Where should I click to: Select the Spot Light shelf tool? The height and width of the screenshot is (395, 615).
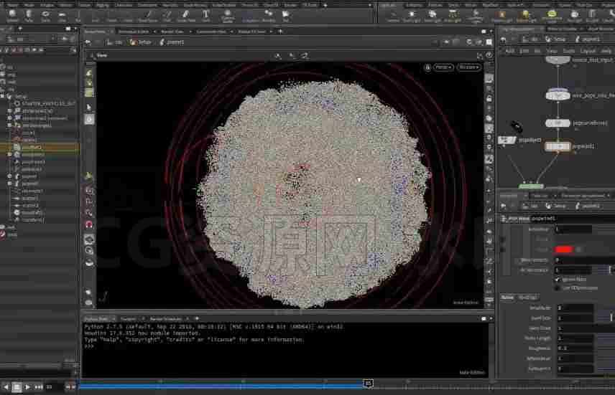tap(433, 15)
